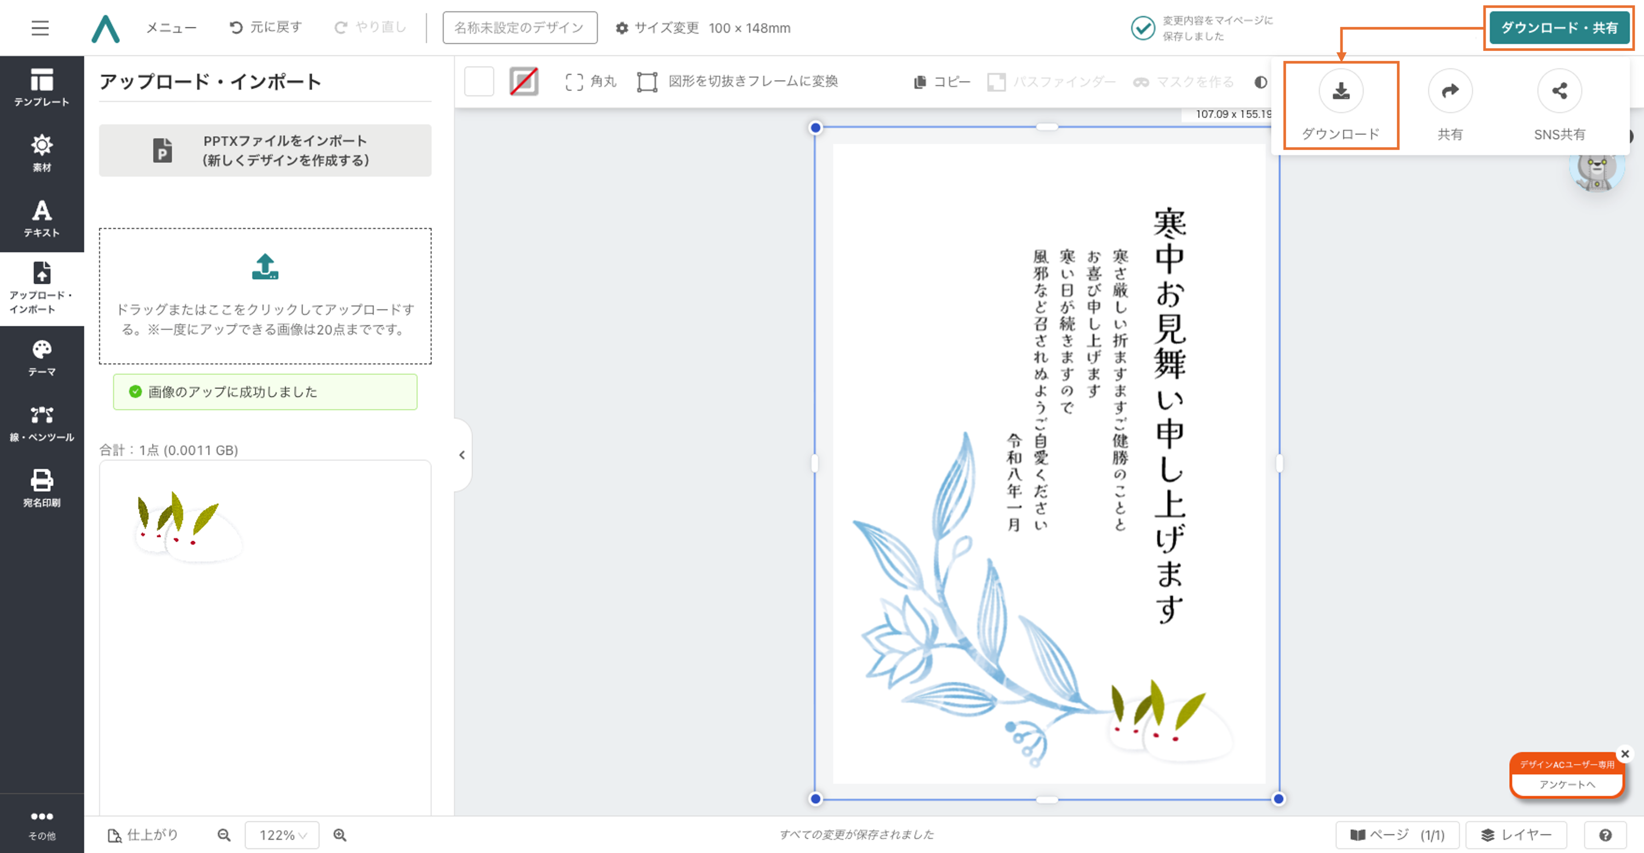The width and height of the screenshot is (1644, 853).
Task: Toggle 角丸 rounded corners option
Action: (x=590, y=82)
